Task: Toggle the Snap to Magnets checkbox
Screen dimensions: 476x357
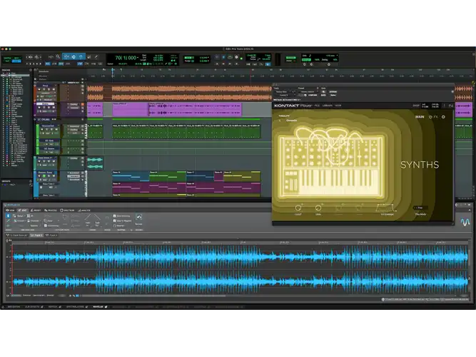Action: point(115,221)
